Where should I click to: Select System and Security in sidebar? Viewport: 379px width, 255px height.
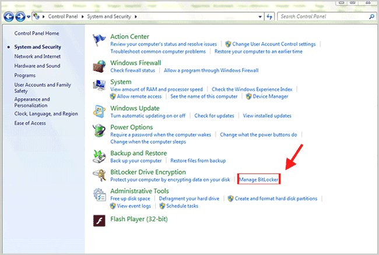(x=37, y=47)
